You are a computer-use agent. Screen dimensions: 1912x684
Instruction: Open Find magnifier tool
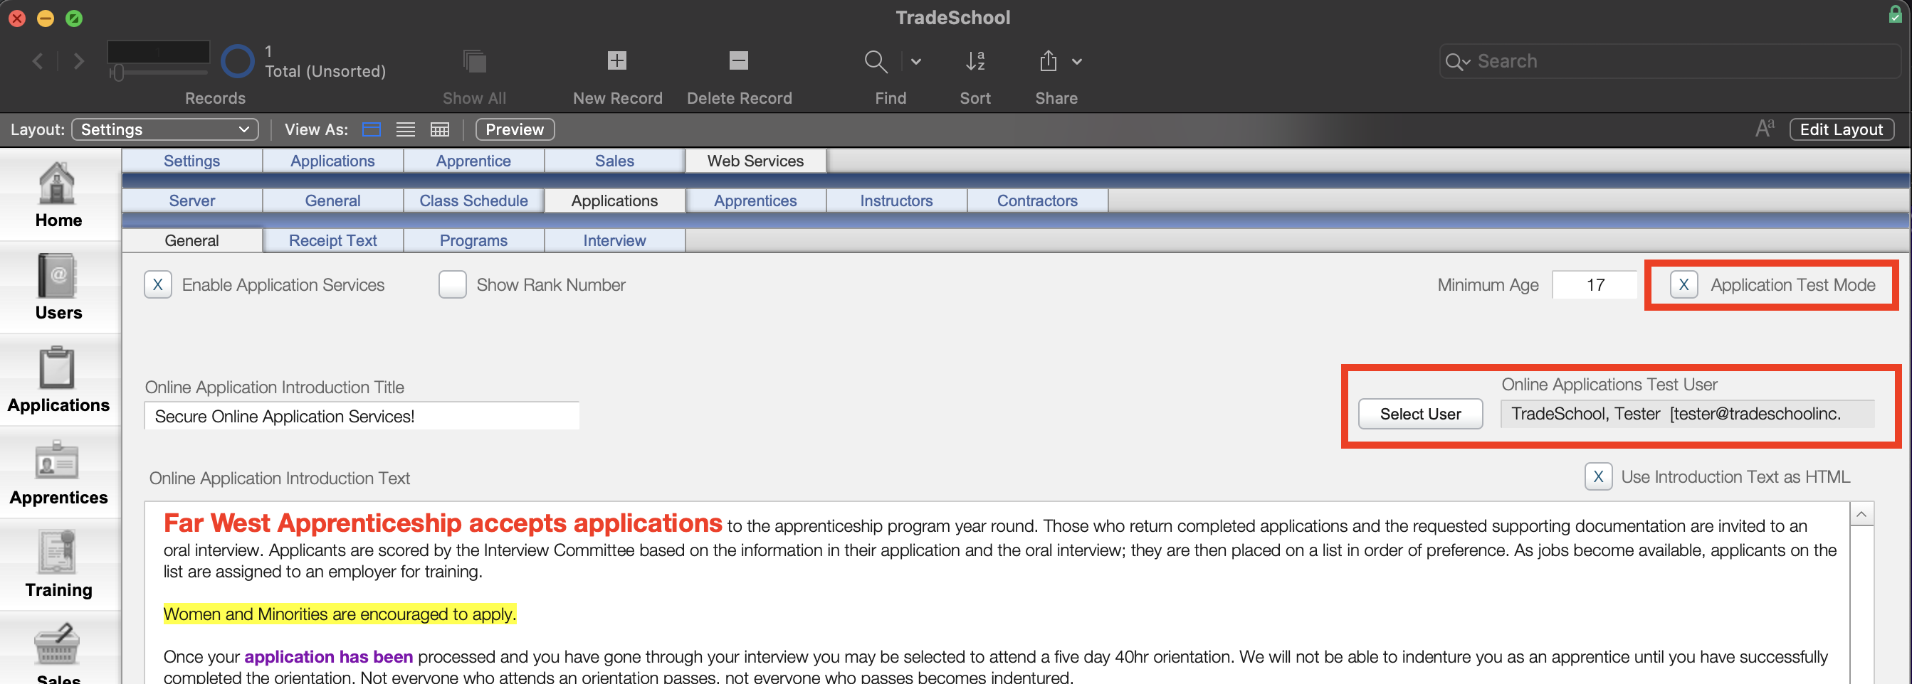tap(876, 62)
